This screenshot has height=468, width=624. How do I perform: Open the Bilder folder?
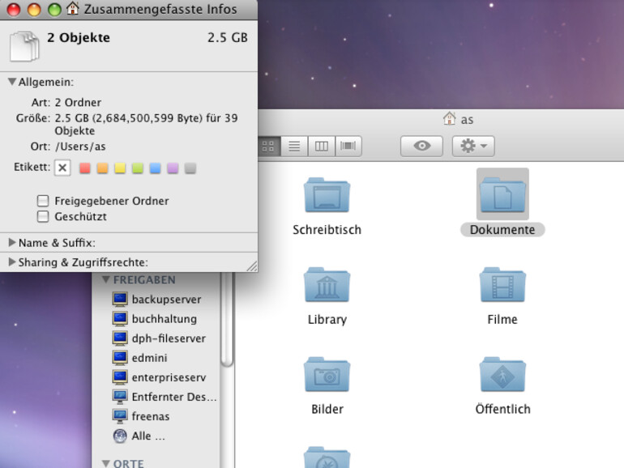(327, 376)
